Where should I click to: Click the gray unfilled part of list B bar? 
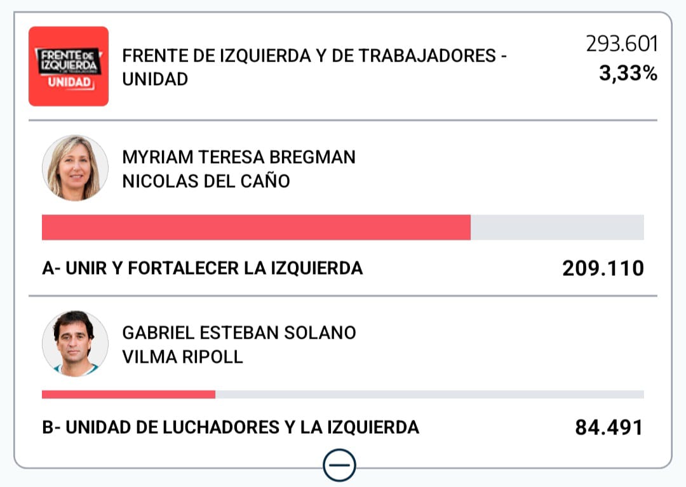point(429,394)
